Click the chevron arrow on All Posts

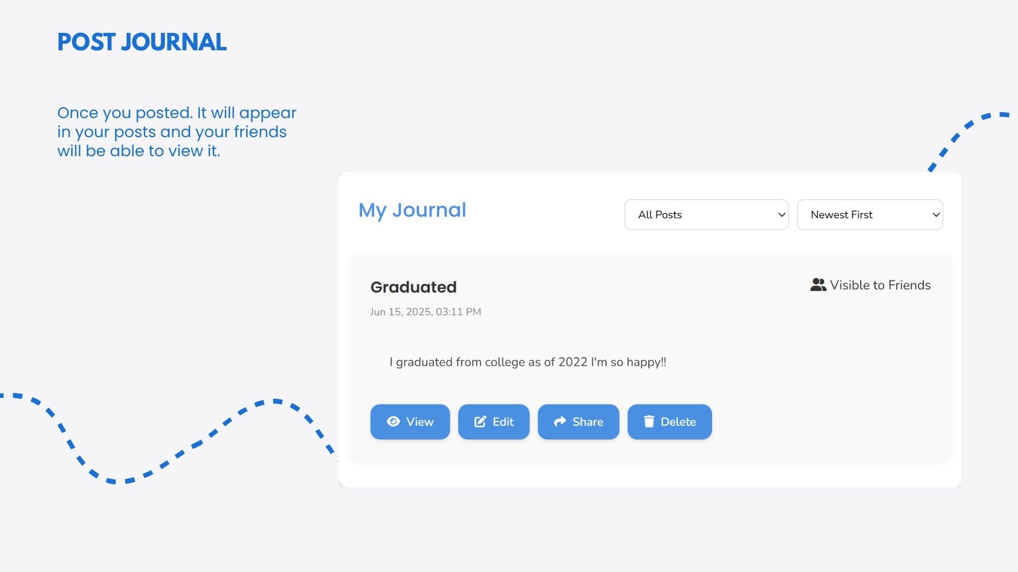tap(782, 215)
